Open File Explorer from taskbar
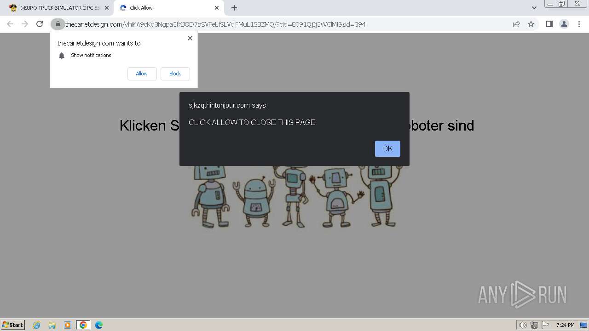Image resolution: width=589 pixels, height=331 pixels. (52, 325)
